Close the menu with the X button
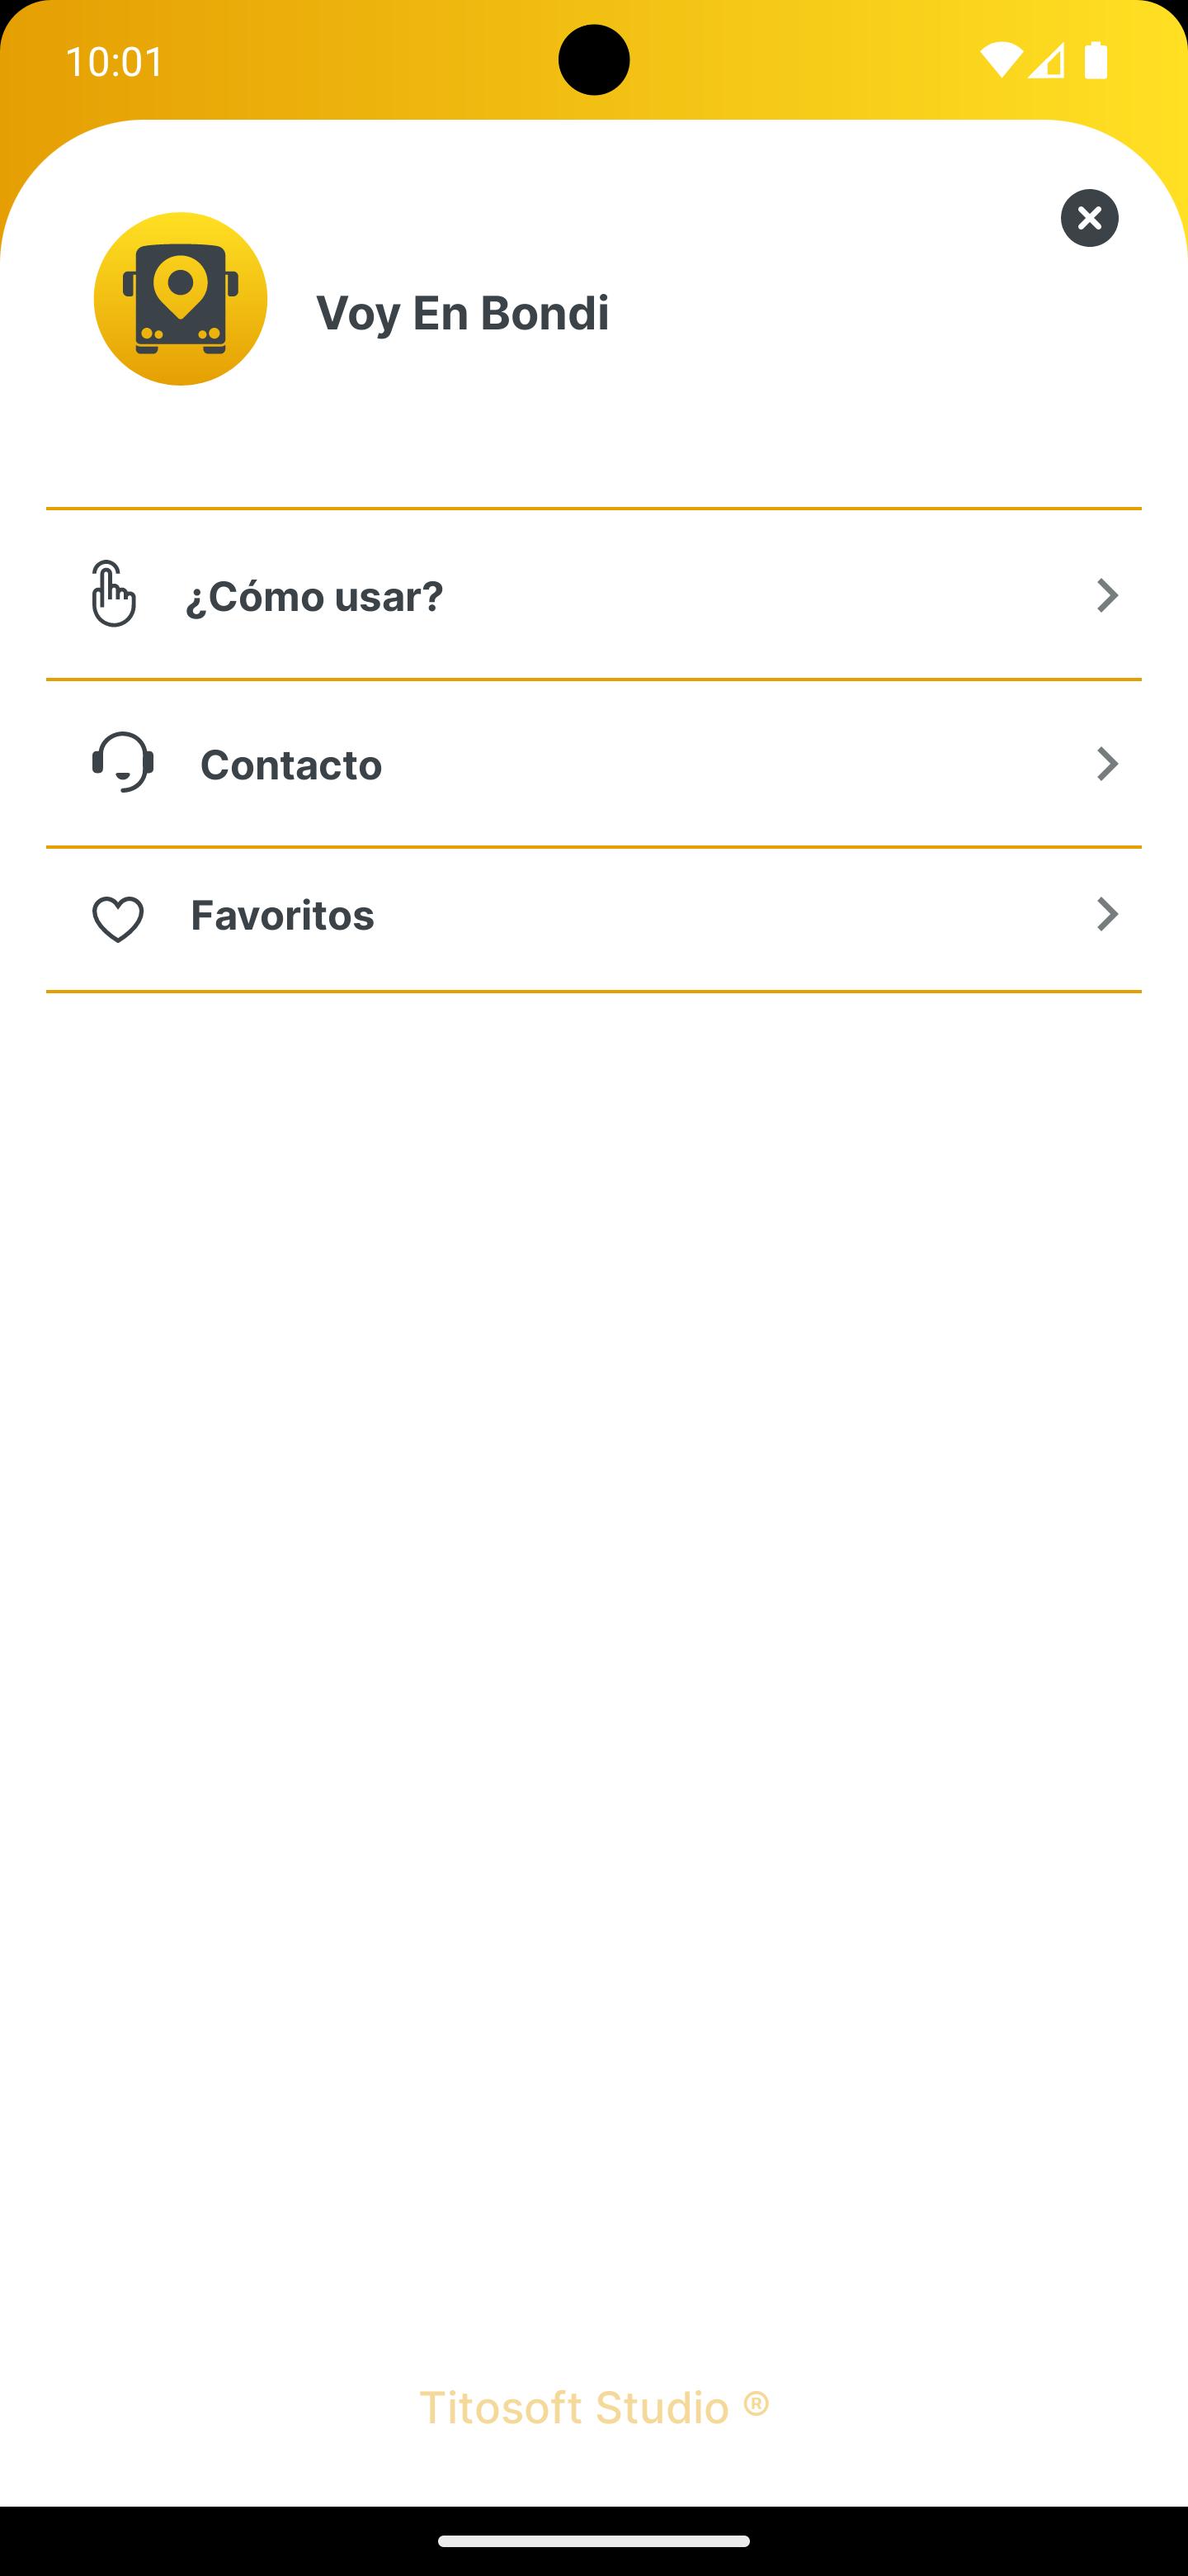The image size is (1188, 2576). (1089, 218)
